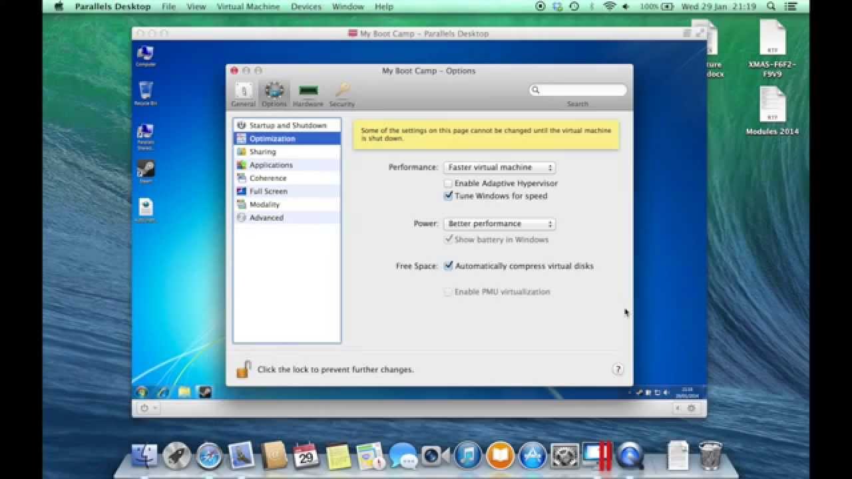Open the General tab icon
This screenshot has width=852, height=479.
pos(243,94)
